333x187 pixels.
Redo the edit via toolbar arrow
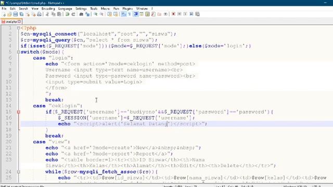pyautogui.click(x=73, y=14)
